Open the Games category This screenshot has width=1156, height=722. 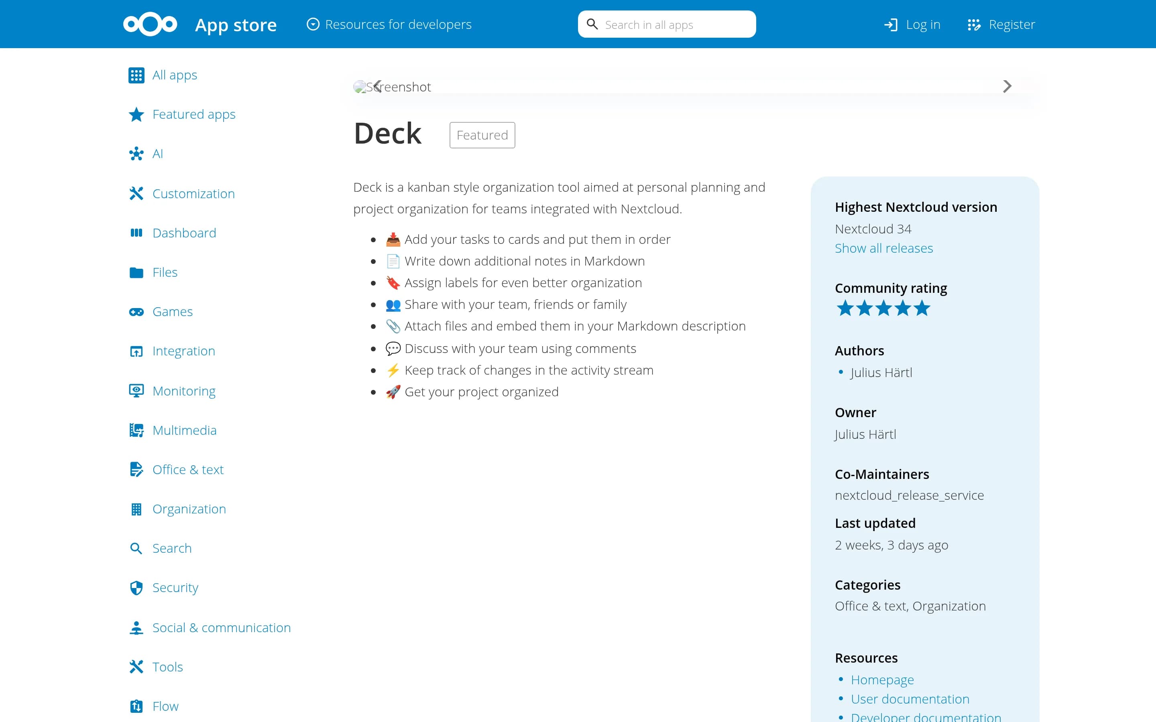pos(173,312)
